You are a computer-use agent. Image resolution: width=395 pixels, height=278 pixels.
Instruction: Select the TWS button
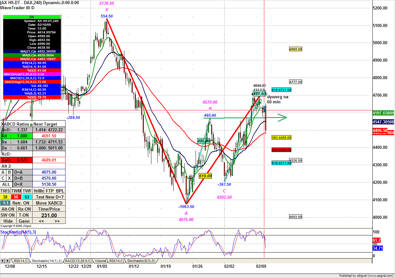(x=5, y=191)
